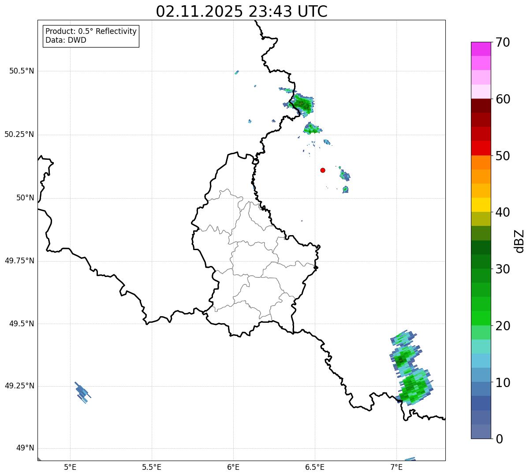Select the orange colorbar segment just below 50
Screen dimensions: 530x476
pyautogui.click(x=481, y=162)
